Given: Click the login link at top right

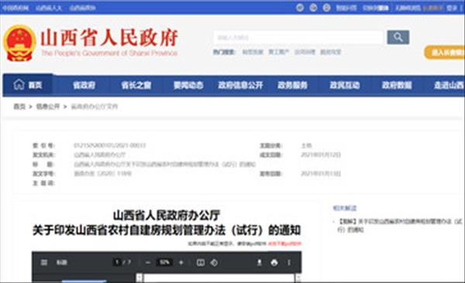Looking at the screenshot, I should (x=452, y=8).
